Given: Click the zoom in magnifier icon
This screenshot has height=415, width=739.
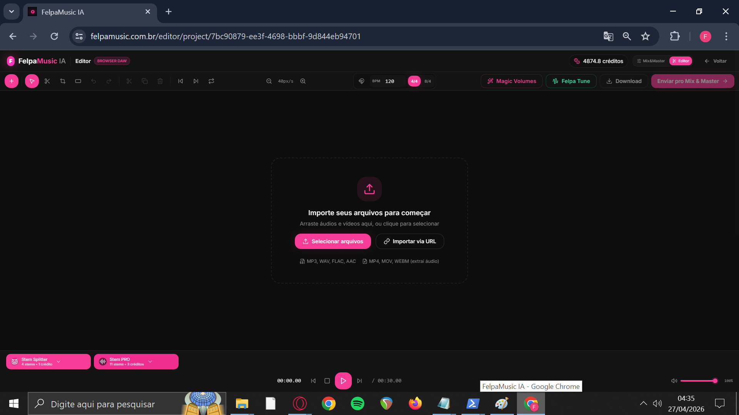Looking at the screenshot, I should click(303, 81).
